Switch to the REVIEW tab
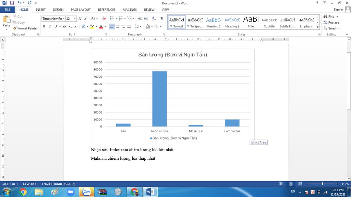 point(149,10)
